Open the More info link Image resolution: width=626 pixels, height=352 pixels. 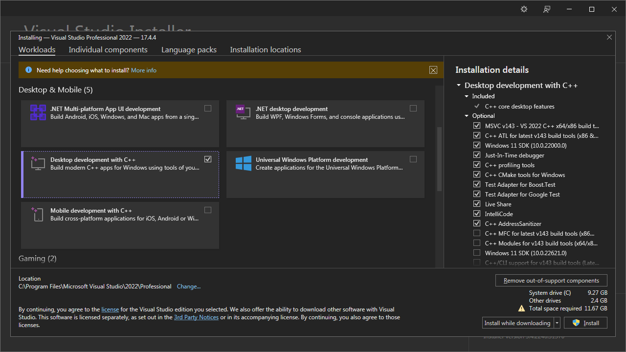pos(144,70)
